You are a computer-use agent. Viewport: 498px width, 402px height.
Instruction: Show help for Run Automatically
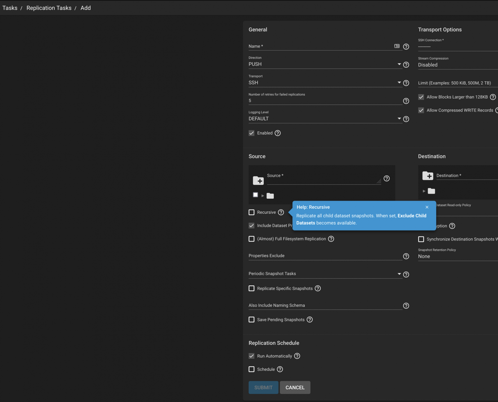click(297, 356)
